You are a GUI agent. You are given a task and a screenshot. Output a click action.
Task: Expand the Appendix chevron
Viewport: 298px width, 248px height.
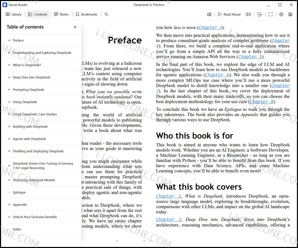[x=9, y=204]
